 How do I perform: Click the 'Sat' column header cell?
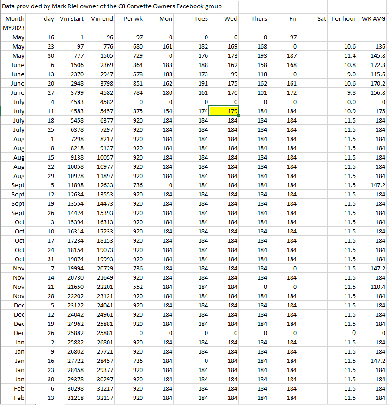pyautogui.click(x=313, y=18)
